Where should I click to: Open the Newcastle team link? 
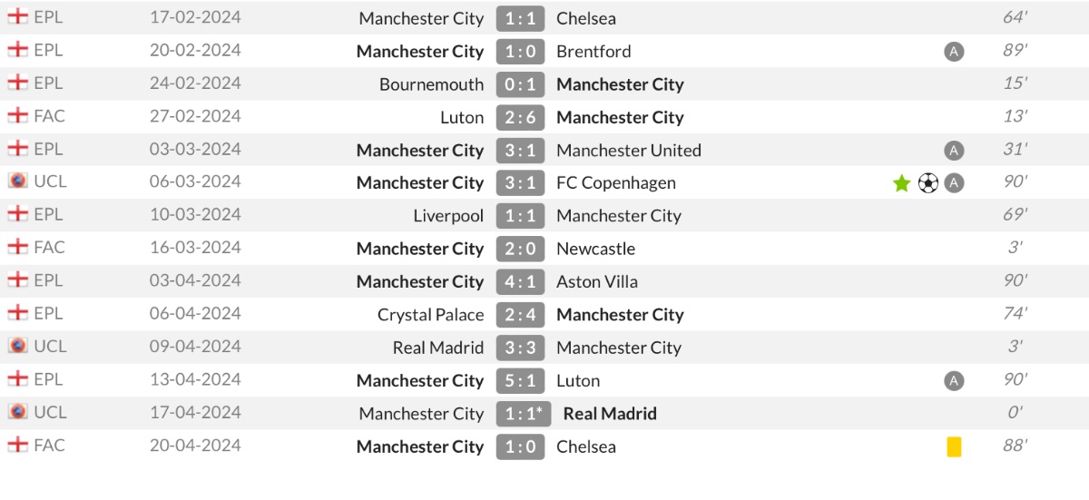click(596, 249)
